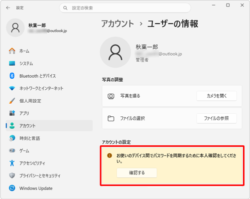
Task: Click the 個人用設定 paintbrush icon
Action: tap(12, 101)
